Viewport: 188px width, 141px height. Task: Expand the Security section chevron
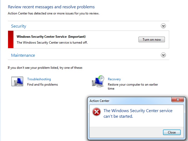[163, 26]
